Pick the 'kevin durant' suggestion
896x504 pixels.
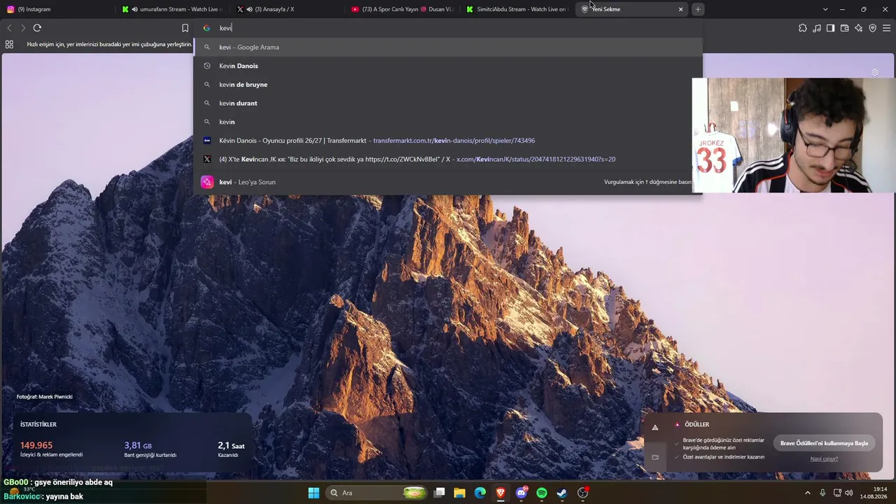click(x=448, y=103)
